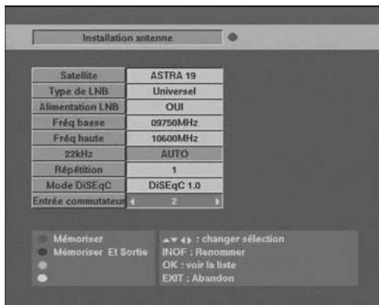Click the changer sélection arrows icon
The height and width of the screenshot is (305, 379).
[x=177, y=240]
